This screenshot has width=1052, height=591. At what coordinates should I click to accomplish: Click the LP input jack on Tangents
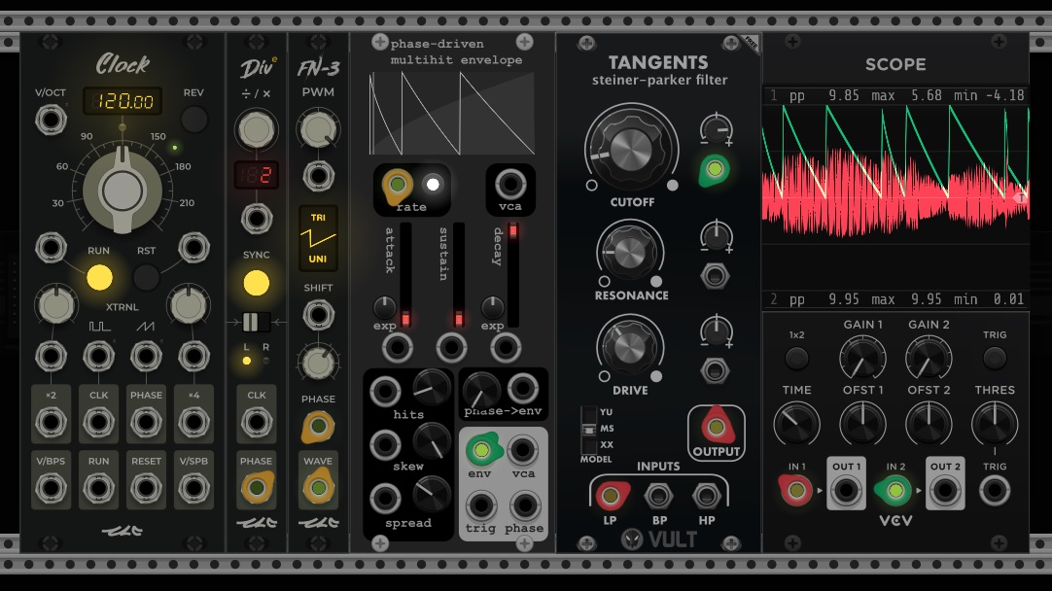[610, 495]
